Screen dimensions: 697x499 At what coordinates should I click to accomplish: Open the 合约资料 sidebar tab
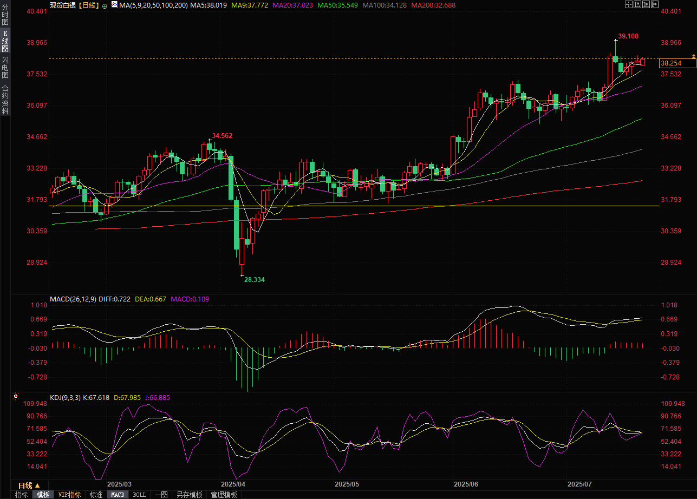point(5,100)
